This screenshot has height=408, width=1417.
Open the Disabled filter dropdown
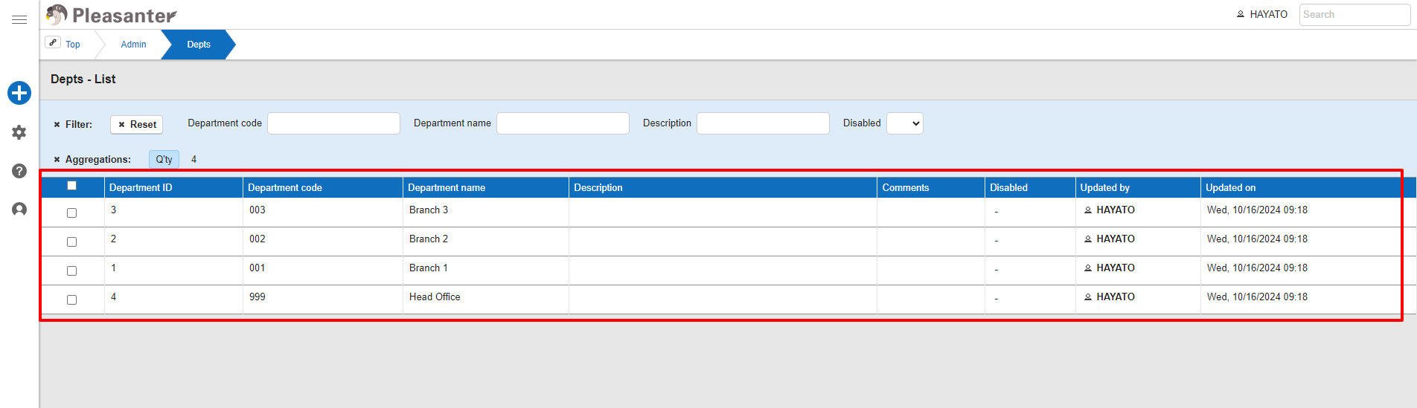pos(905,123)
